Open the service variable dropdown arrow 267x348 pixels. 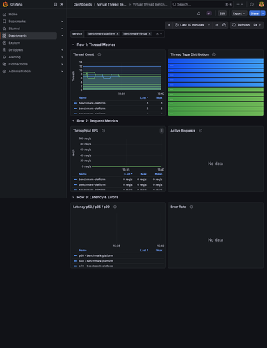click(161, 34)
